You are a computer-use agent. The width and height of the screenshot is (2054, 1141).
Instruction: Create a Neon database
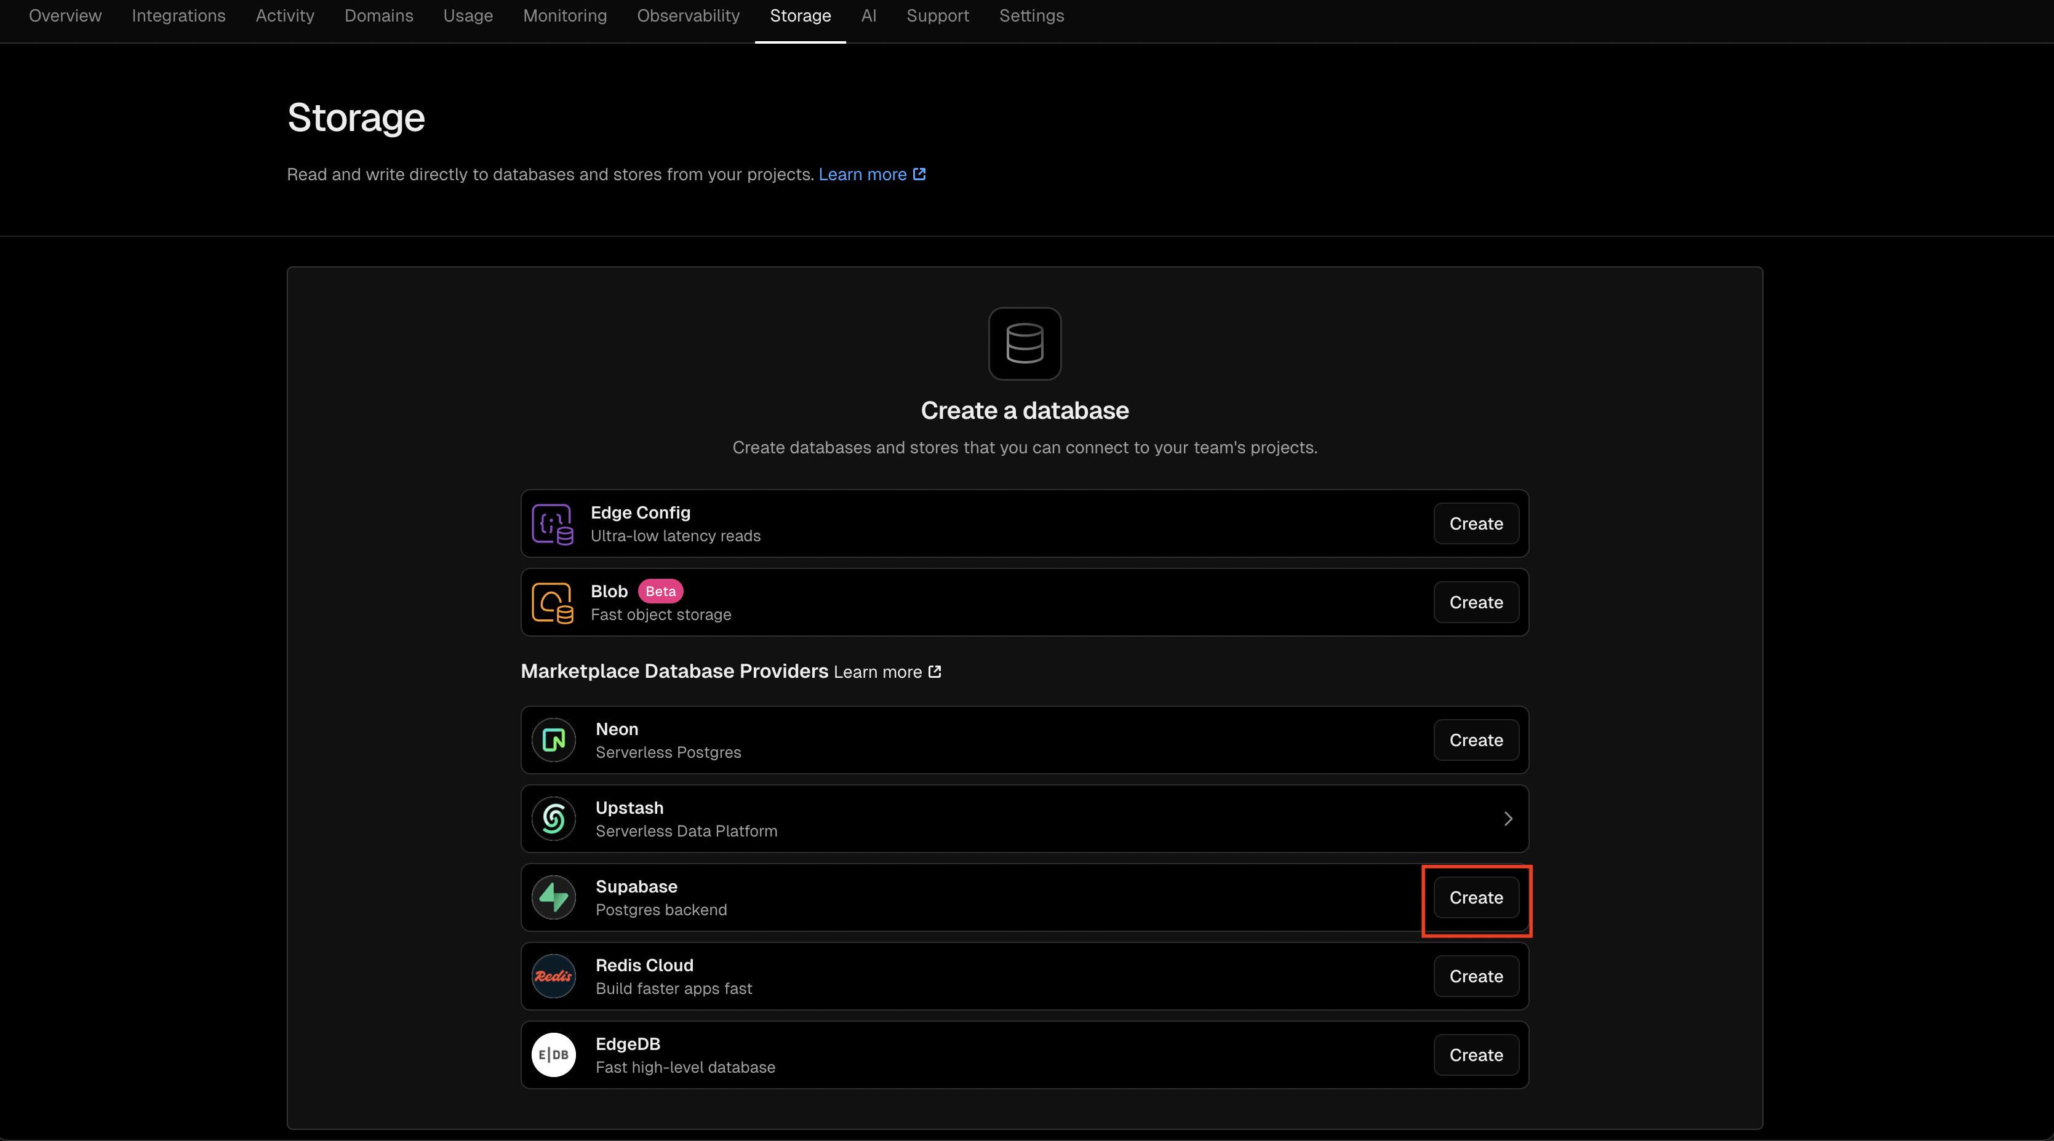tap(1476, 740)
